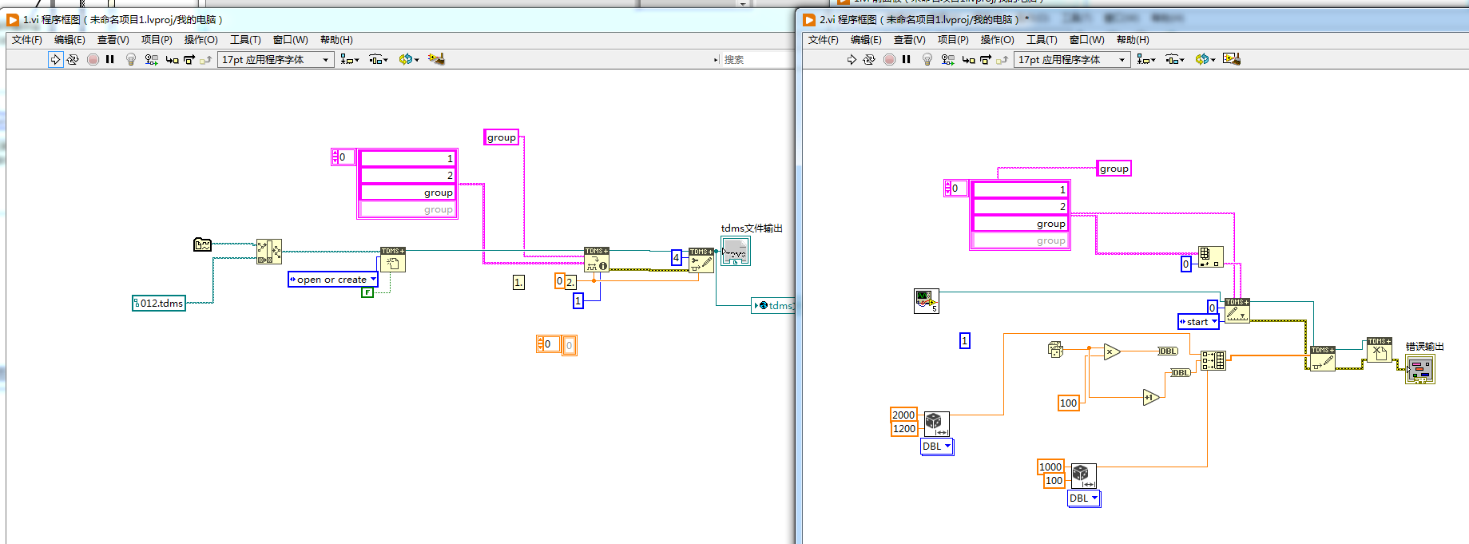This screenshot has height=544, width=1469.
Task: Select the 'open or create' enum constant
Action: [332, 280]
